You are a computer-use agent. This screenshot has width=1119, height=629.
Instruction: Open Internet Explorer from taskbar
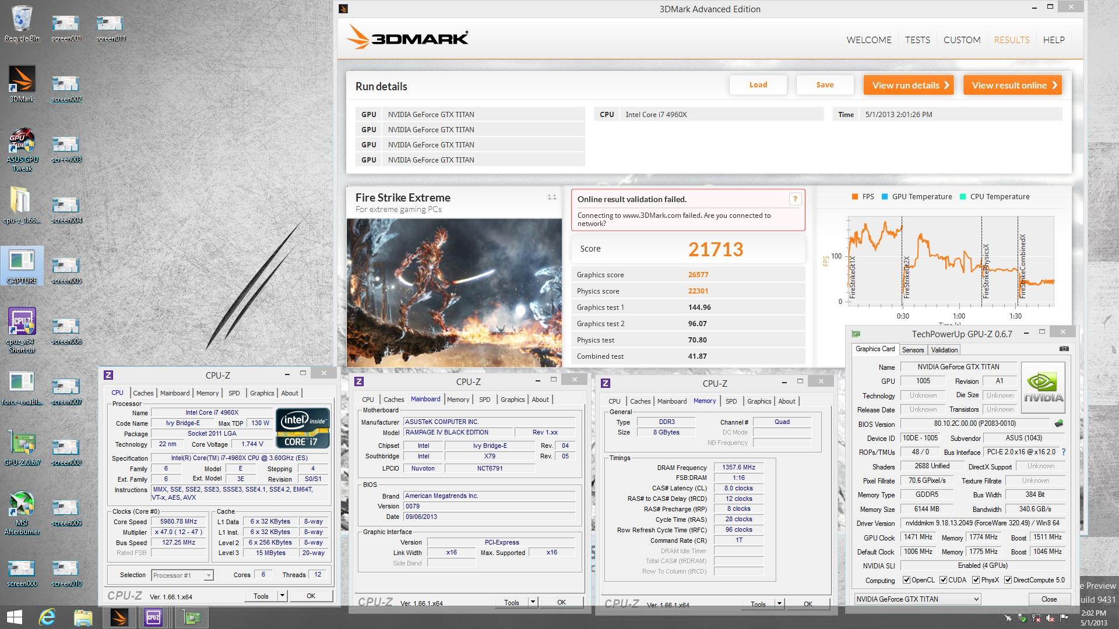(47, 617)
